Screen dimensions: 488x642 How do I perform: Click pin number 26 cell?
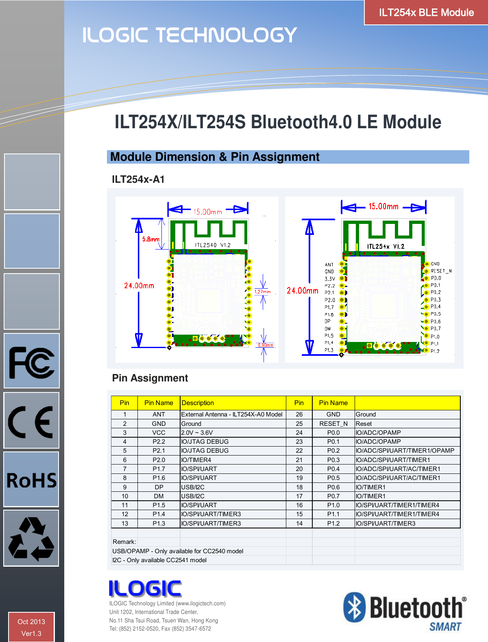299,414
